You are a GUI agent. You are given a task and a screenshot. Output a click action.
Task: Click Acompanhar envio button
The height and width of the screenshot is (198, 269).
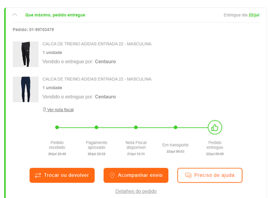(136, 175)
